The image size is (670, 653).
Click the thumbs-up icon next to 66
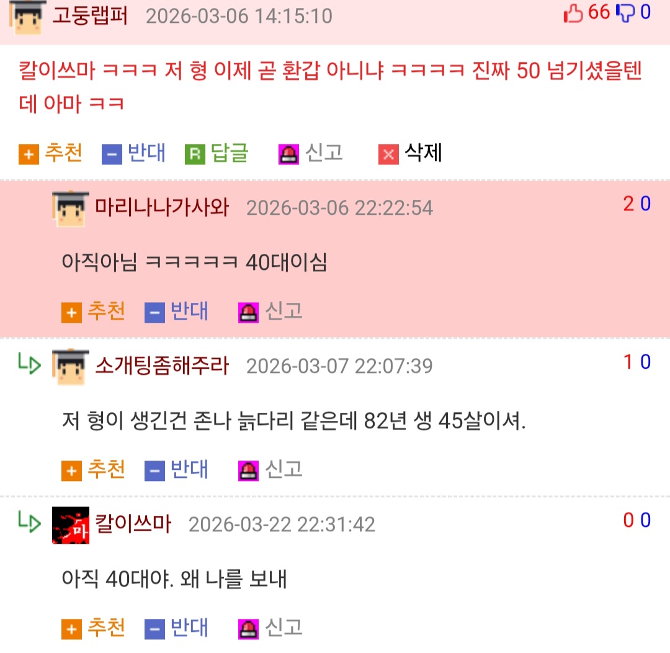click(x=573, y=13)
